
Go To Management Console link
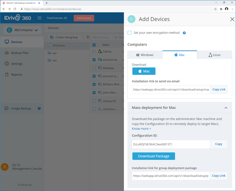(x=27, y=167)
